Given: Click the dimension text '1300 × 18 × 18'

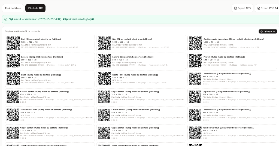Looking at the screenshot, I should click(x=211, y=42).
